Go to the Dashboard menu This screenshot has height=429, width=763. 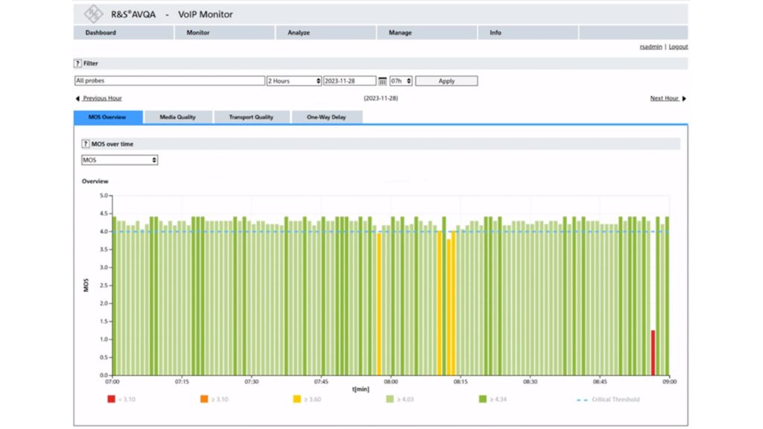101,33
